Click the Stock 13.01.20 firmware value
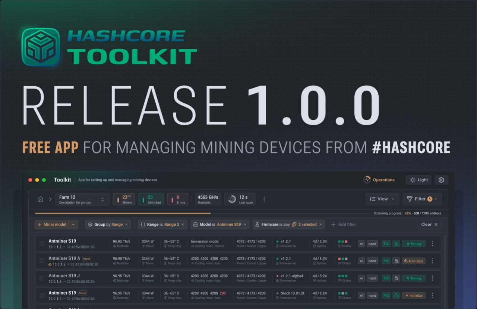Image resolution: width=477 pixels, height=309 pixels. coord(293,293)
